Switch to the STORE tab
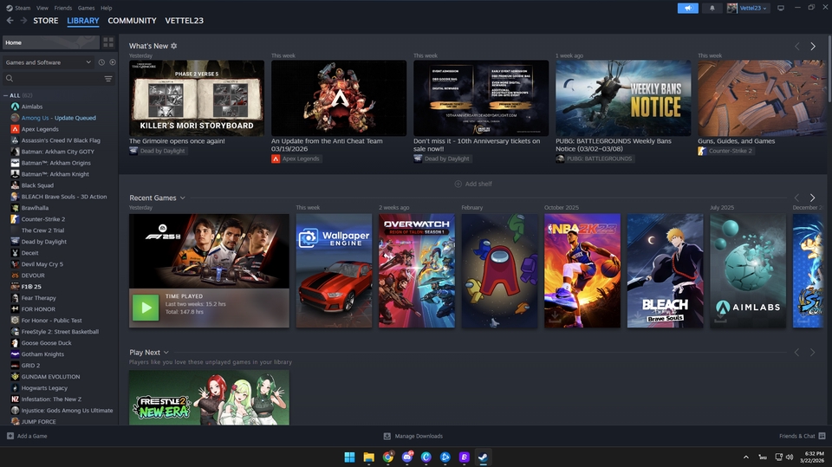Screen dimensions: 832x467 click(x=45, y=21)
